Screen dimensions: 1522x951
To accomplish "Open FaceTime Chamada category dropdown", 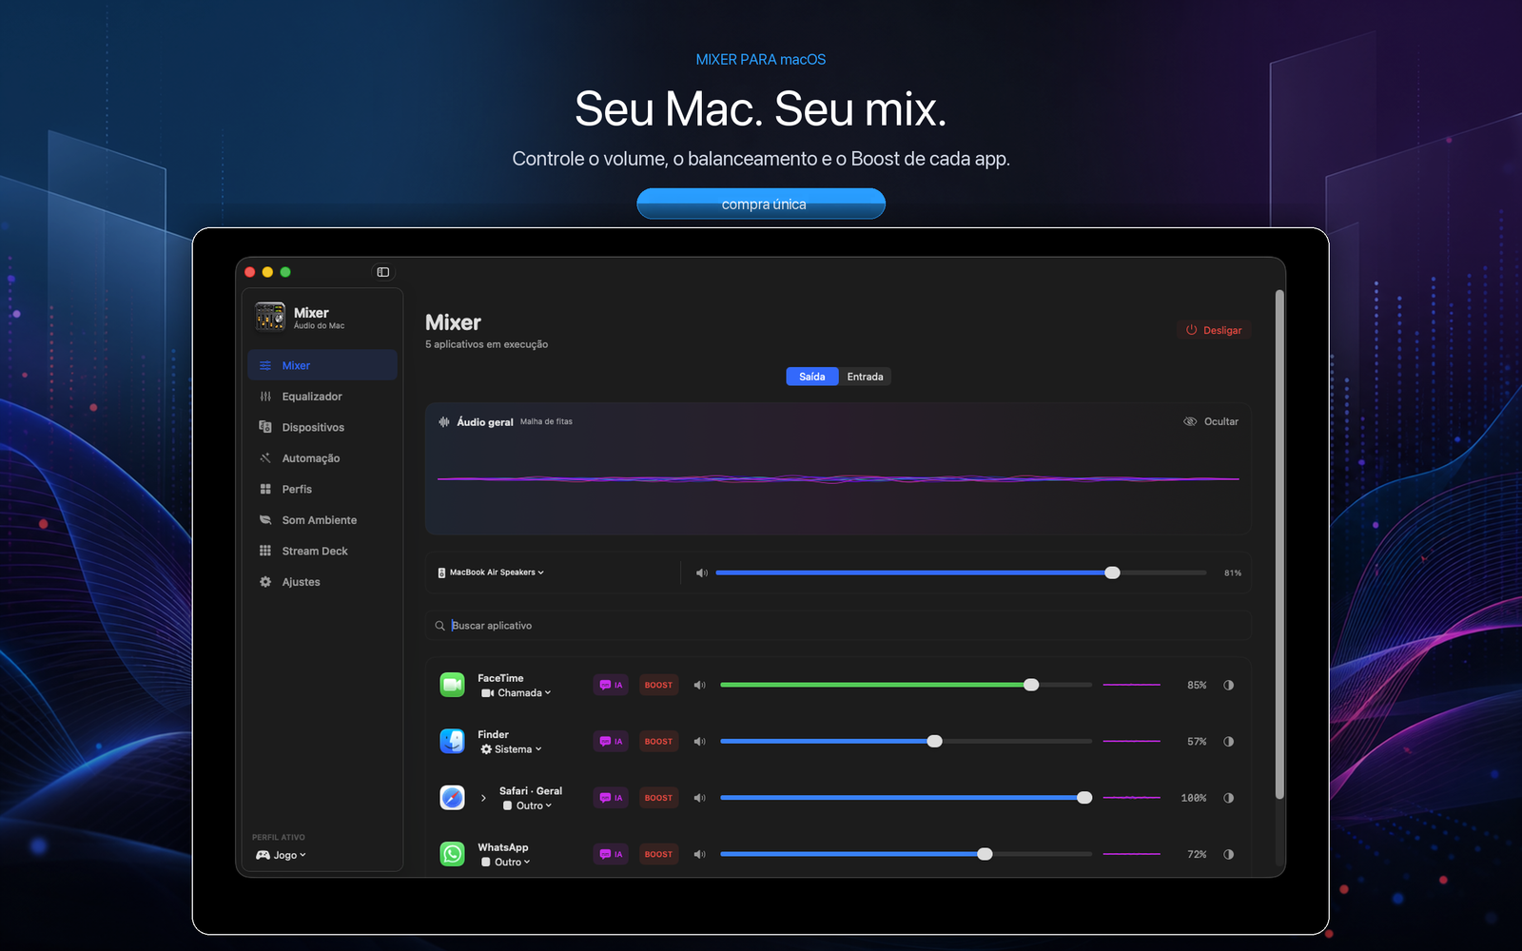I will point(517,693).
